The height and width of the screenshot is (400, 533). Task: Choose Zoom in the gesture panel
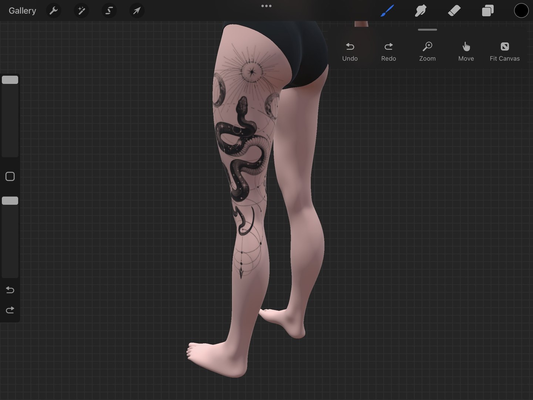click(x=428, y=52)
